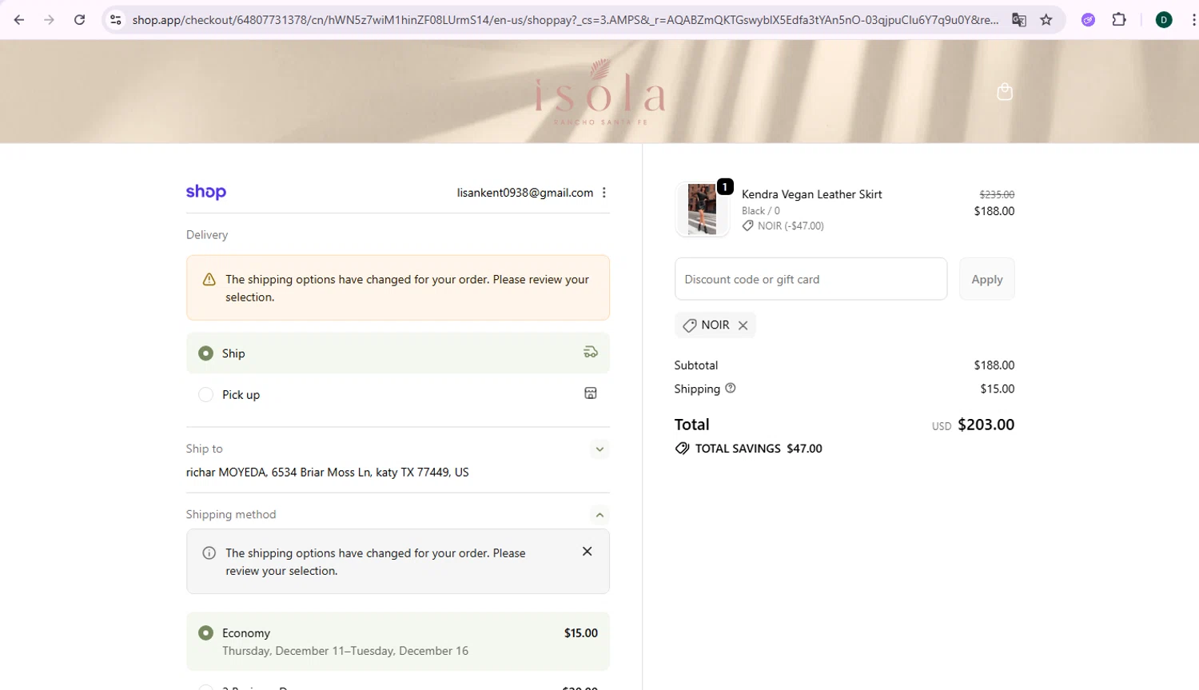Go forward to the next page
This screenshot has width=1199, height=690.
click(x=50, y=20)
